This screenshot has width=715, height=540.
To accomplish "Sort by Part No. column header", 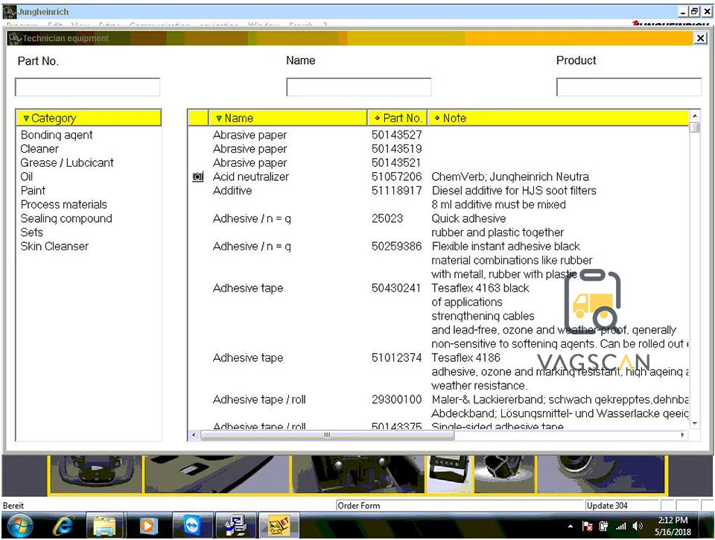I will tap(397, 118).
